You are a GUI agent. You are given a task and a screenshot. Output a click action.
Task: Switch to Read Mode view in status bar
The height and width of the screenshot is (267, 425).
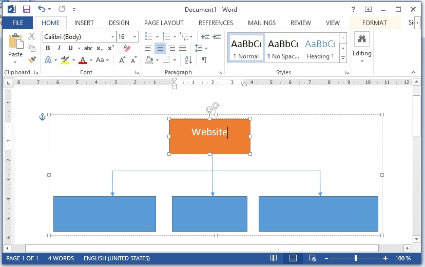point(274,258)
